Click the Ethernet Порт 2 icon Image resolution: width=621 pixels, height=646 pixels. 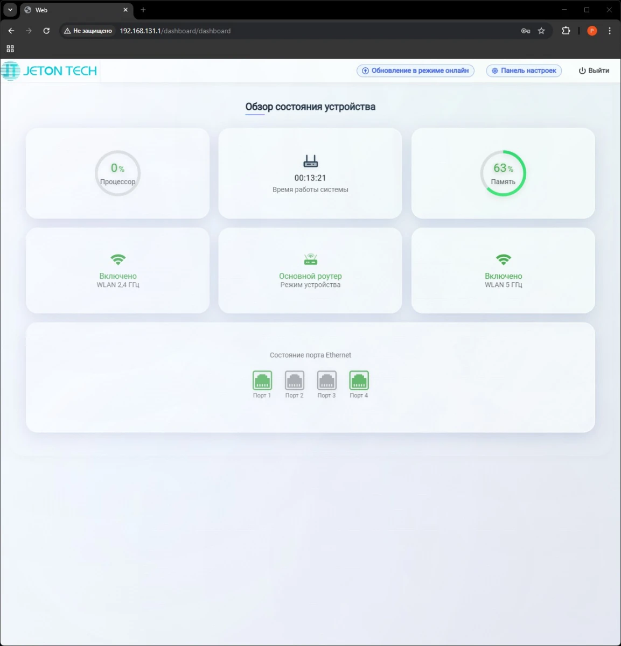(x=295, y=381)
